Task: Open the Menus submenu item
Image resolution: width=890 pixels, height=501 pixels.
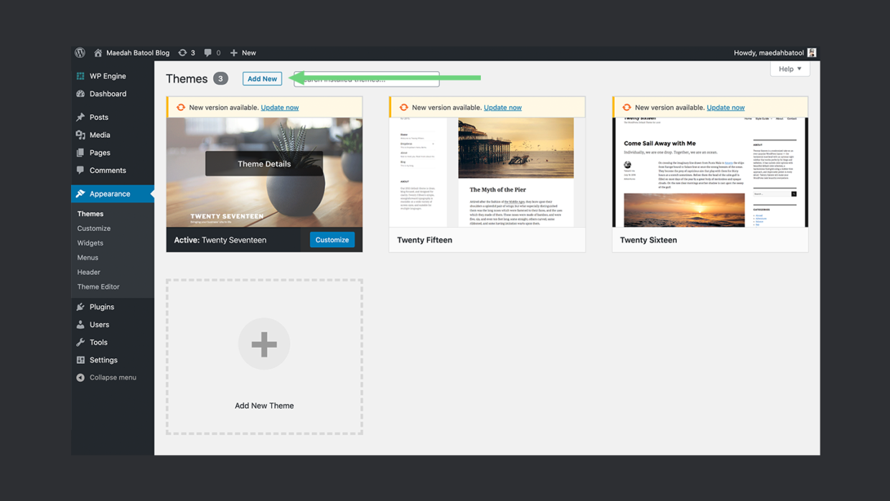Action: [88, 258]
